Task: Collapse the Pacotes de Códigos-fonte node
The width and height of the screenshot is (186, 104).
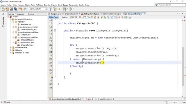Action: 11,19
